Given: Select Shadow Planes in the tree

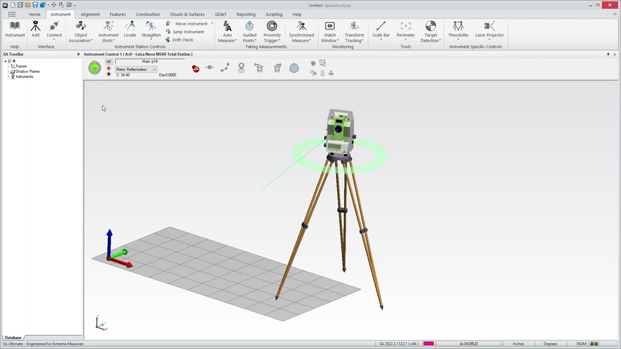Looking at the screenshot, I should click(28, 72).
